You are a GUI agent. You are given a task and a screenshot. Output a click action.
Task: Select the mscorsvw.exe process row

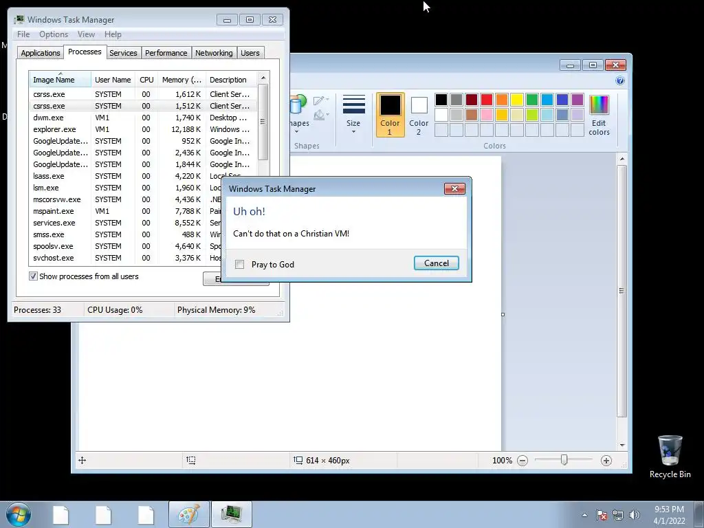coord(126,199)
